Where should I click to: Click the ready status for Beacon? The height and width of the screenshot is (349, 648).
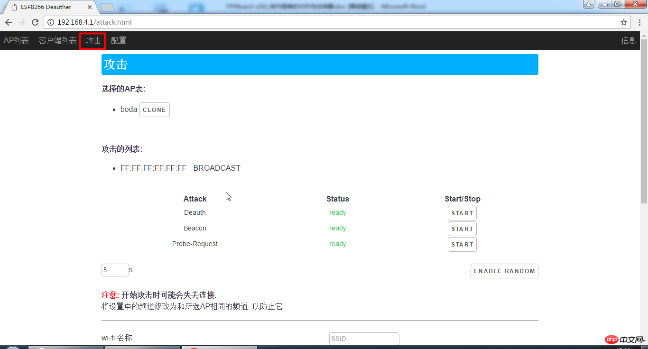(x=338, y=229)
